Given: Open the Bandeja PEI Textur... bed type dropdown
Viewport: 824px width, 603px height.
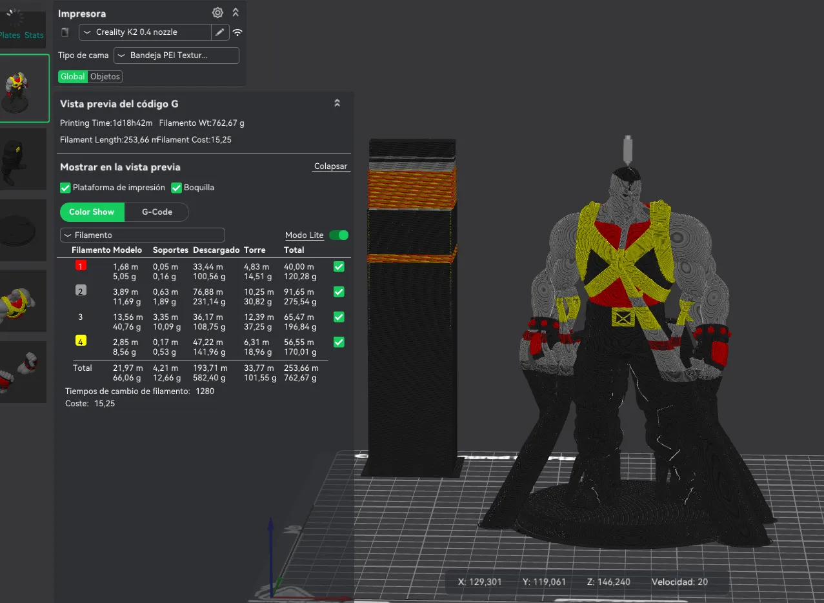Looking at the screenshot, I should pyautogui.click(x=176, y=55).
